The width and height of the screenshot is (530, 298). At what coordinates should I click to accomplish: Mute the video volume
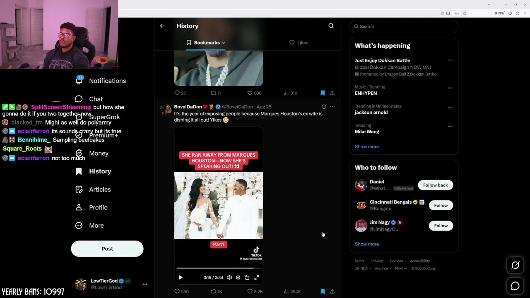coord(229,278)
